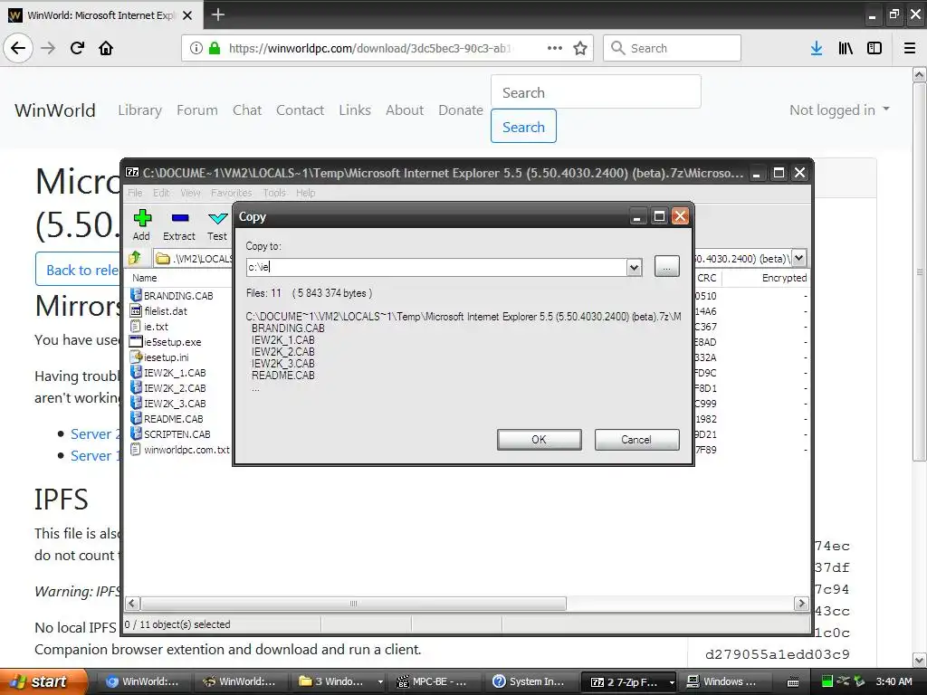This screenshot has height=695, width=927.
Task: Open the Not logged in dropdown
Action: [839, 109]
